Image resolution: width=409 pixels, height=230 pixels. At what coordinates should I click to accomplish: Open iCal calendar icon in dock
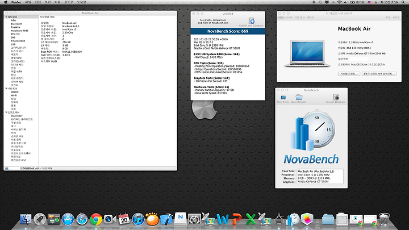[124, 219]
